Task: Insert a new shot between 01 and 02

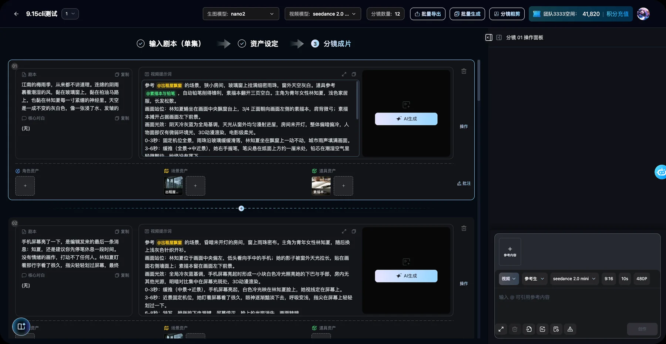Action: coord(241,209)
